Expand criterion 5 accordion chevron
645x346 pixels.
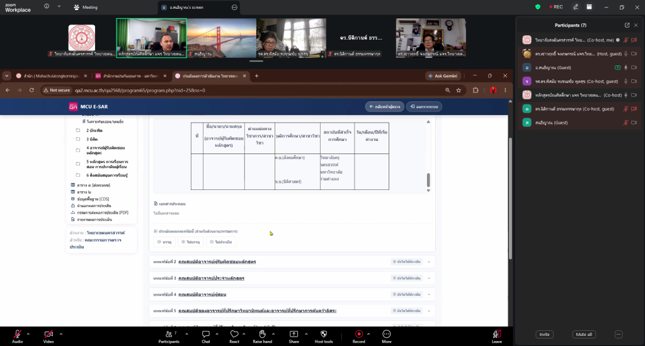click(429, 311)
